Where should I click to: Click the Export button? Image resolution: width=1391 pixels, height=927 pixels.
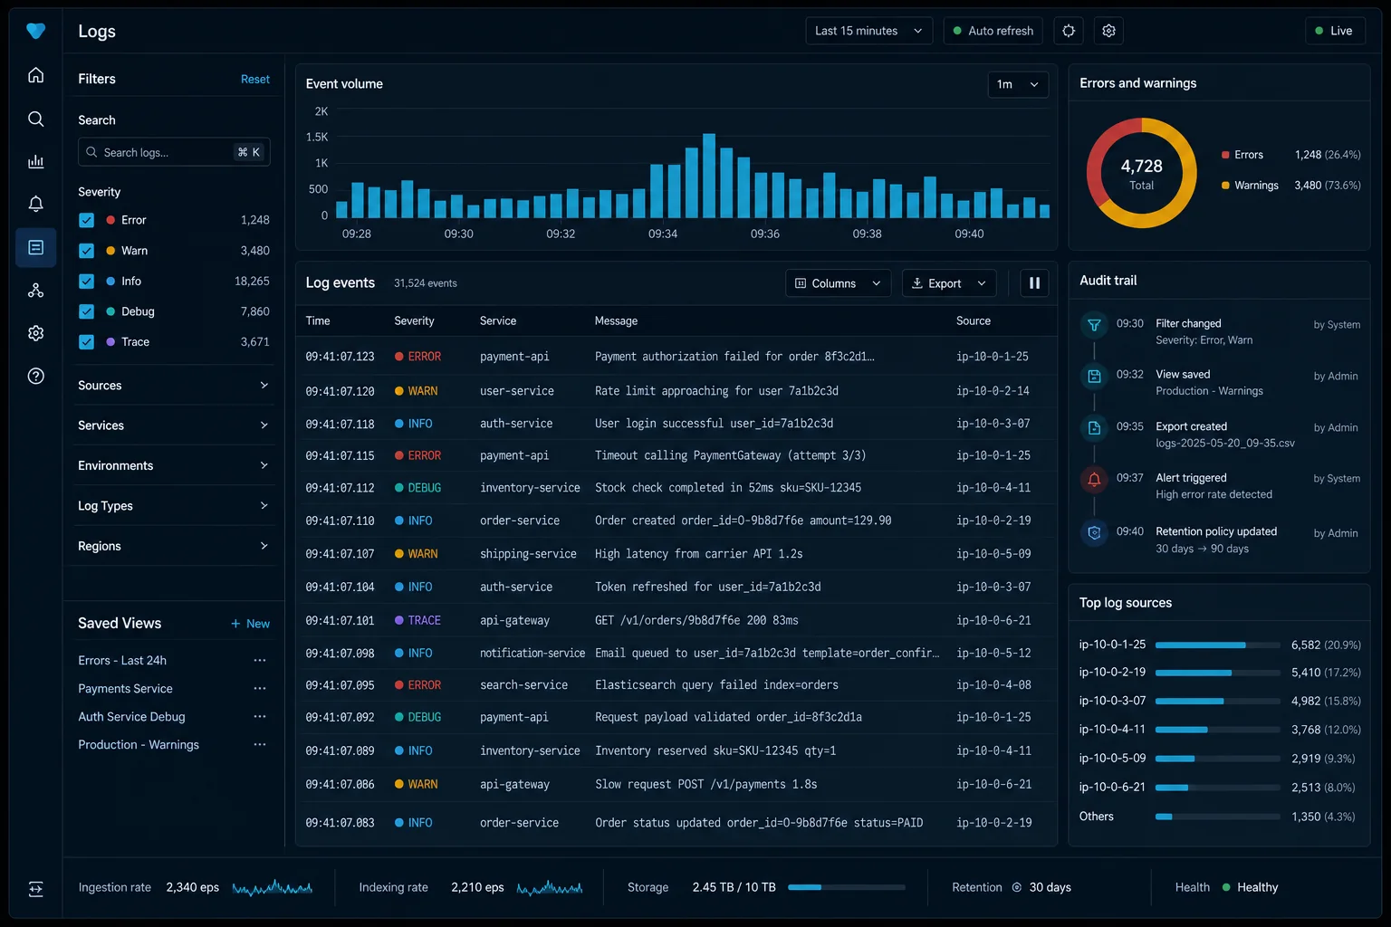949,283
